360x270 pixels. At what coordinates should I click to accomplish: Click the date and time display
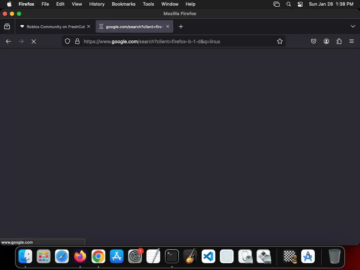(x=331, y=4)
